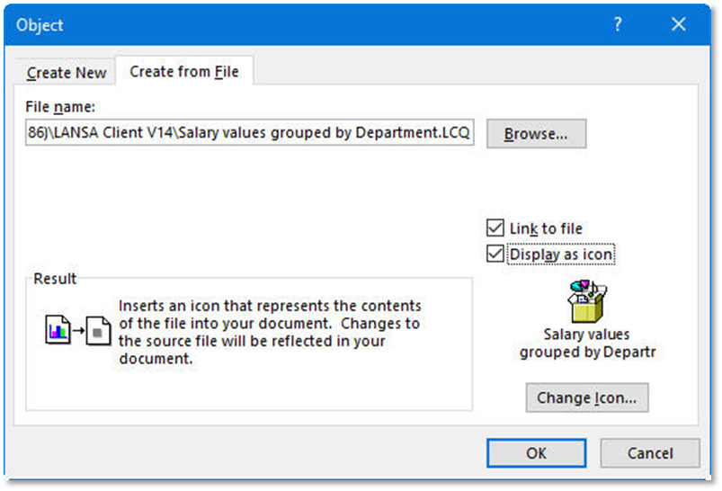Click the 'Salary values grouped by Departr' caption
722x491 pixels.
pos(587,344)
